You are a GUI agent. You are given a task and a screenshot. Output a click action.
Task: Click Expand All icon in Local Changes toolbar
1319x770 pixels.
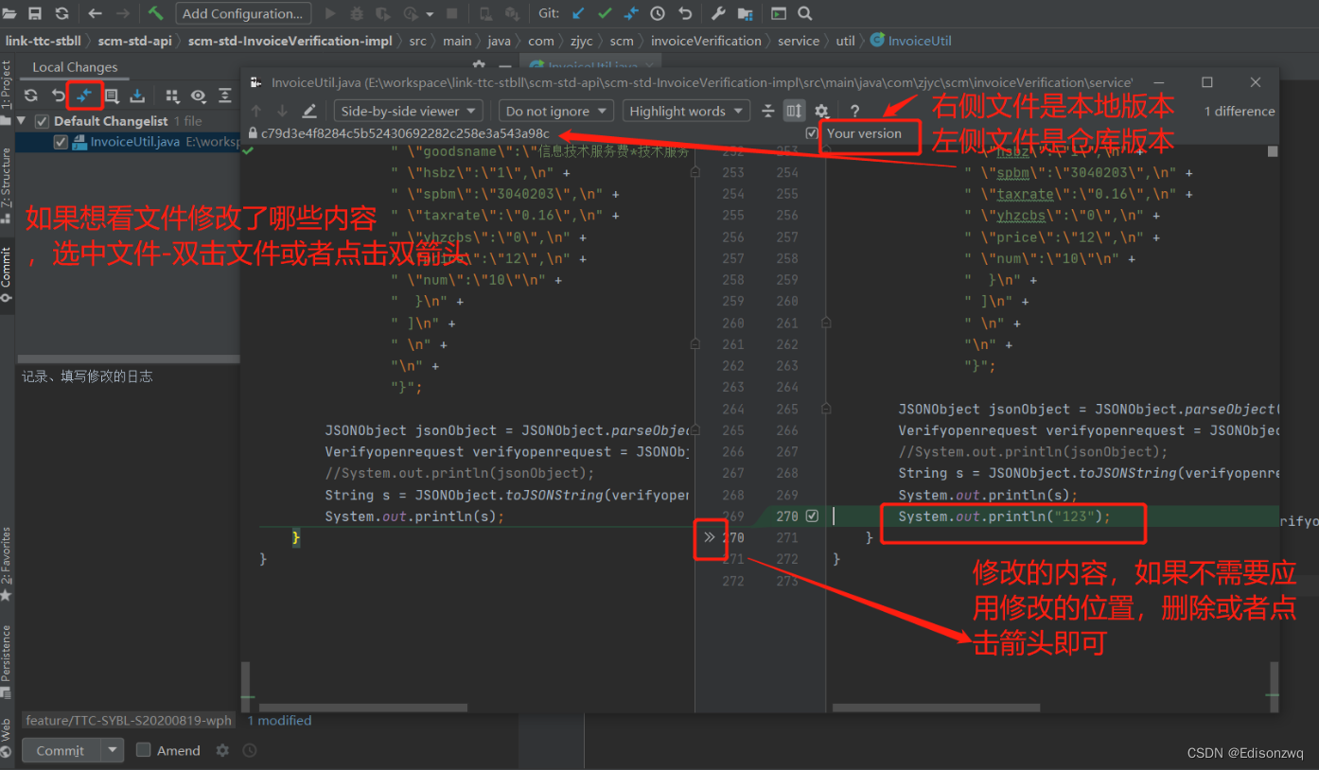(x=225, y=96)
